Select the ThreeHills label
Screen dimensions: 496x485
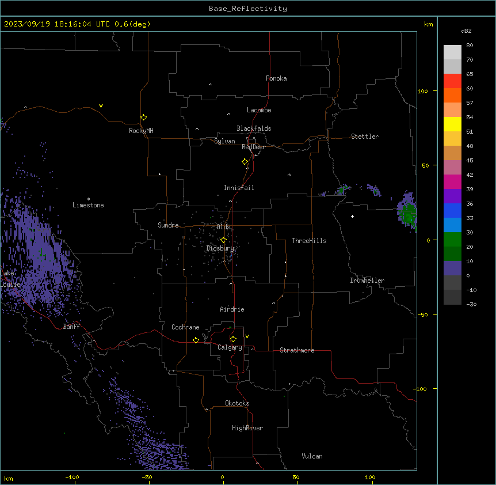pyautogui.click(x=309, y=241)
